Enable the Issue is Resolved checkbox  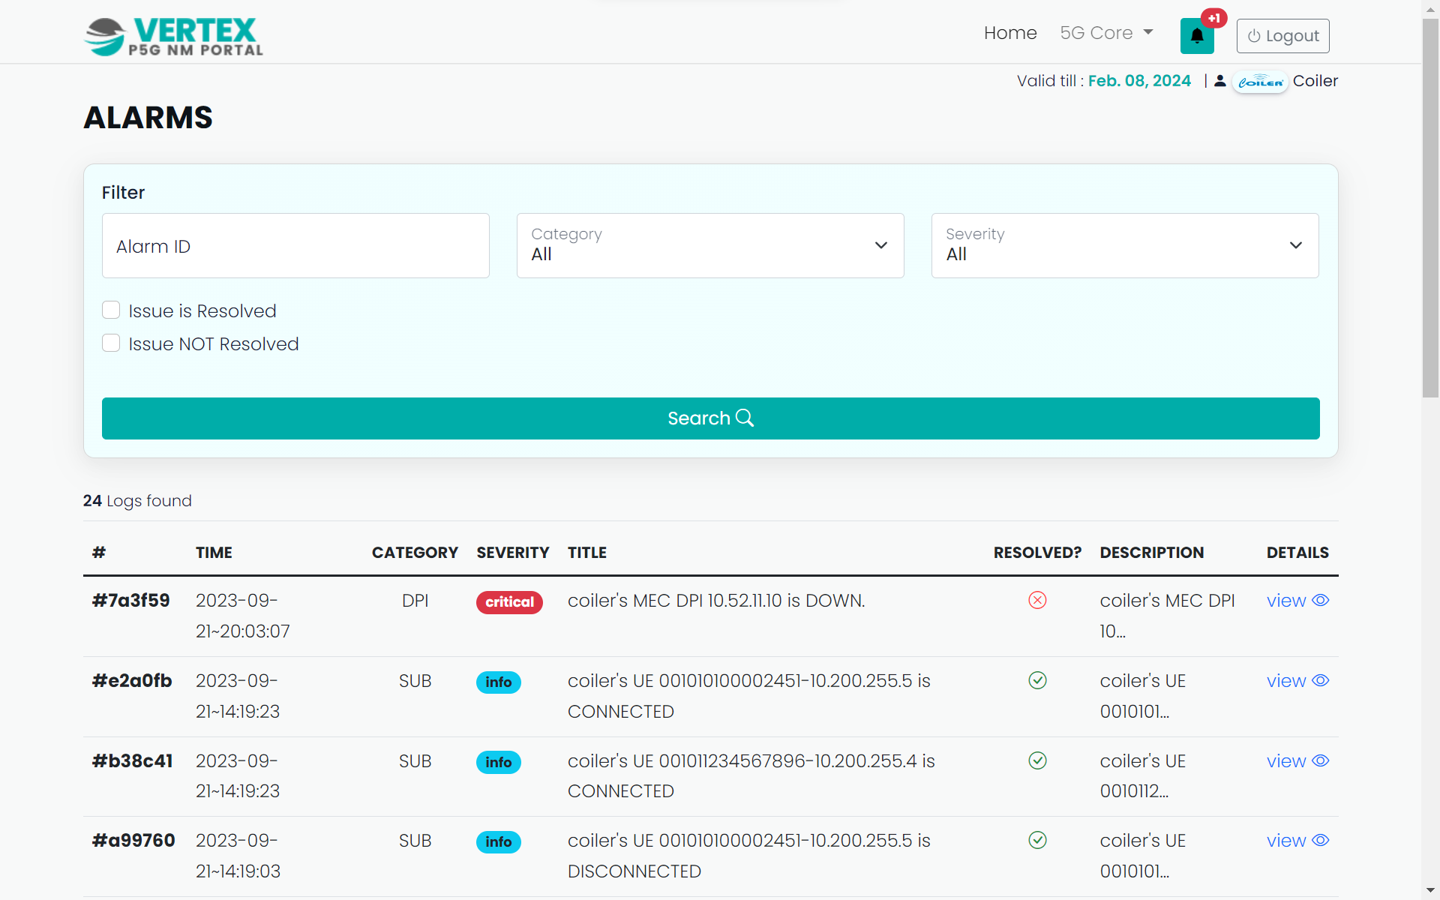(x=111, y=310)
